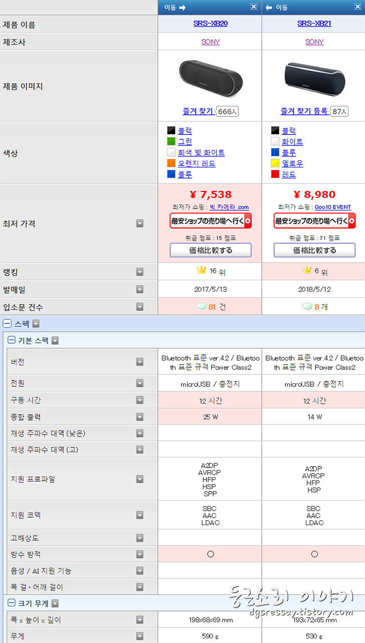This screenshot has width=365, height=643.
Task: Open dropdown arrow in 음성 / AI 지원 기능 row
Action: pos(140,571)
